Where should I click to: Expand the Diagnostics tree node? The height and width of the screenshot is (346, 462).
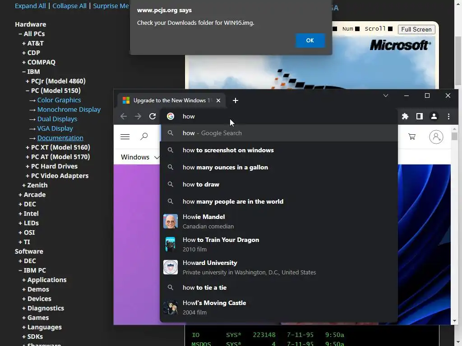pos(43,308)
